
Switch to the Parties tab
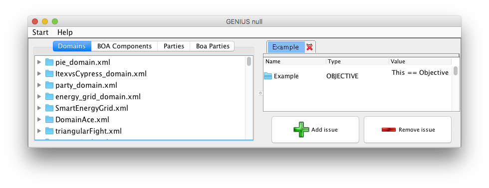click(x=174, y=46)
